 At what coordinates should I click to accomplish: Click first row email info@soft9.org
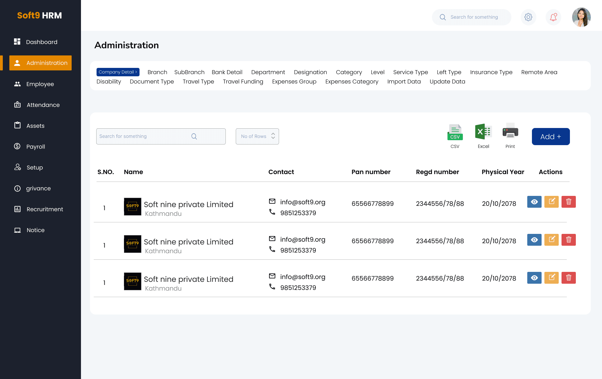tap(303, 202)
